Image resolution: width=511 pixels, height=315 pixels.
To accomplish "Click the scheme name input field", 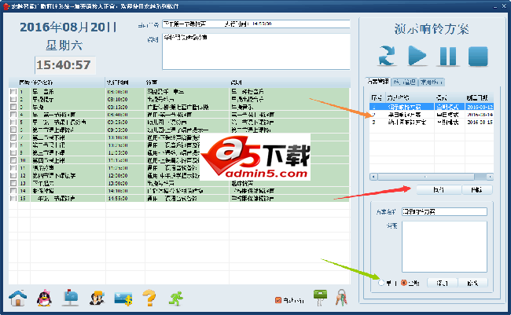I will click(444, 212).
